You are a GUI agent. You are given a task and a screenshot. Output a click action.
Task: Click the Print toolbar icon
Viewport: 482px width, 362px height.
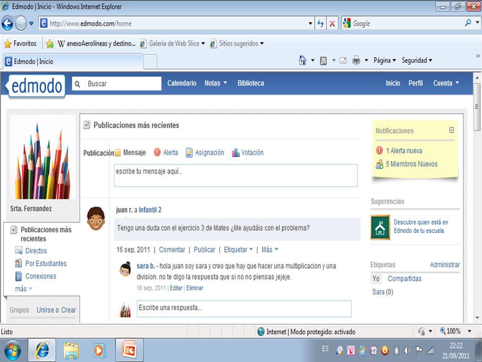(356, 60)
